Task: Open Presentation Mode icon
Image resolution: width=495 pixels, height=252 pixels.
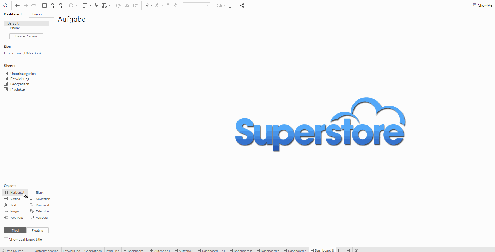Action: [230, 5]
